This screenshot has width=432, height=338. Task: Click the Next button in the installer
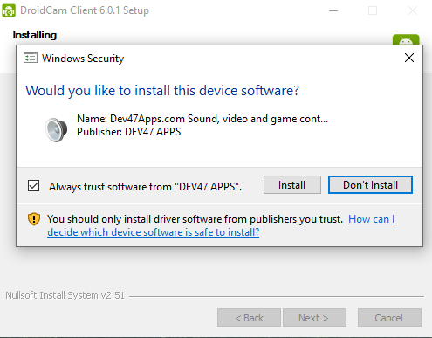pyautogui.click(x=314, y=318)
